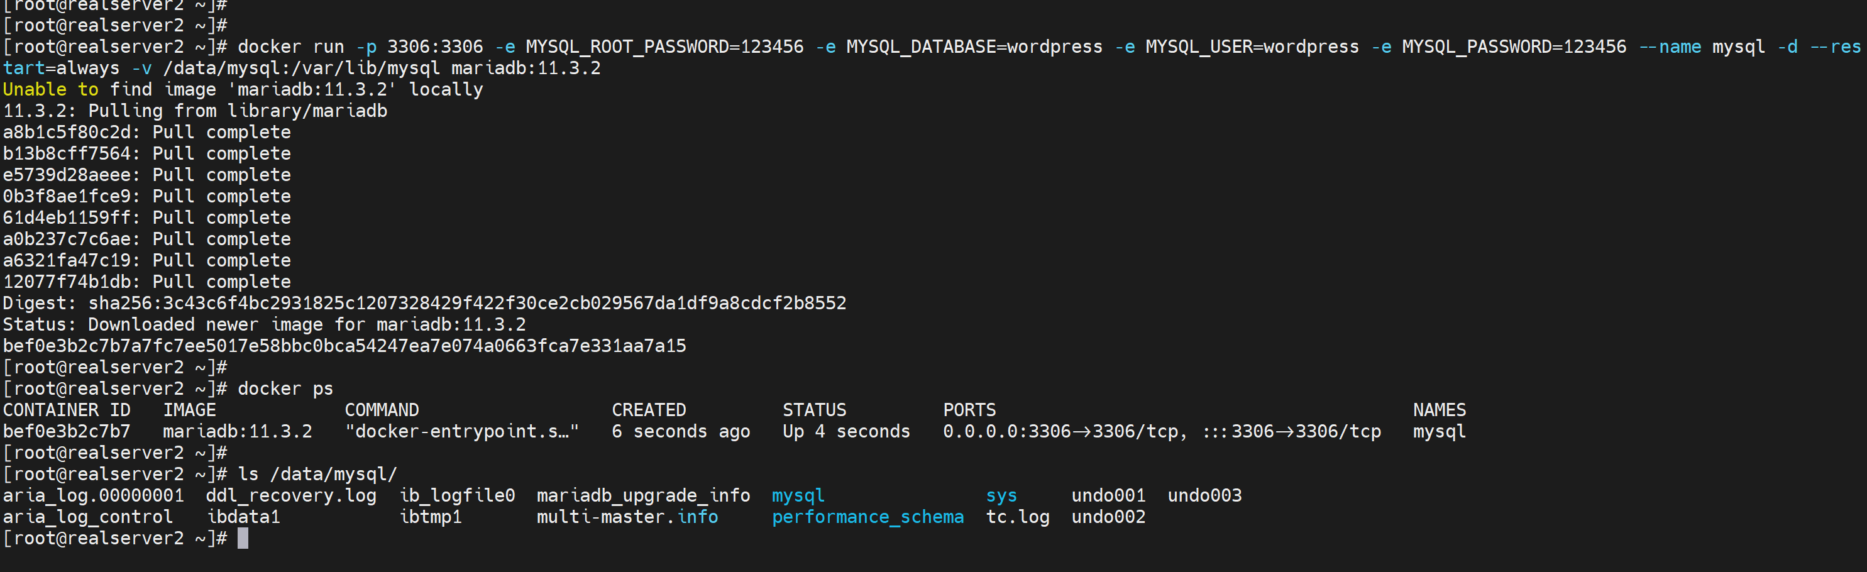This screenshot has width=1867, height=572.
Task: Click the 'STATUS' column header
Action: 814,410
